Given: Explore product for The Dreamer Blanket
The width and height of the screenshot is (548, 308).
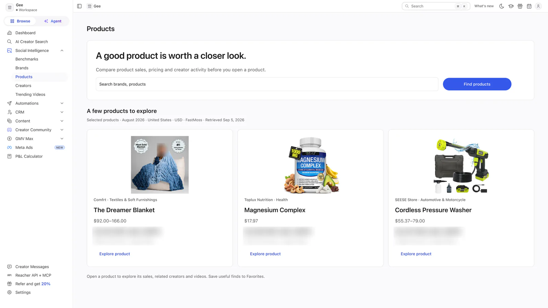Looking at the screenshot, I should [x=115, y=254].
